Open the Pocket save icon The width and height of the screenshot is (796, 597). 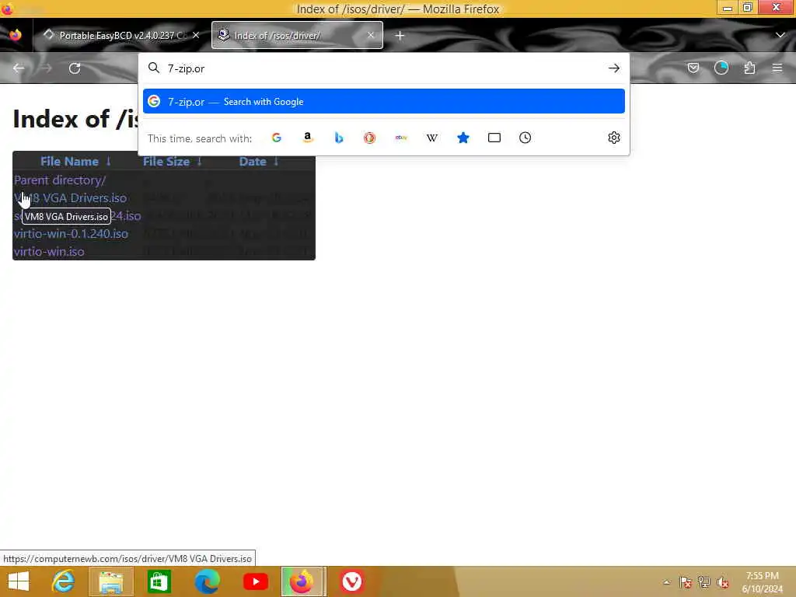pos(693,68)
